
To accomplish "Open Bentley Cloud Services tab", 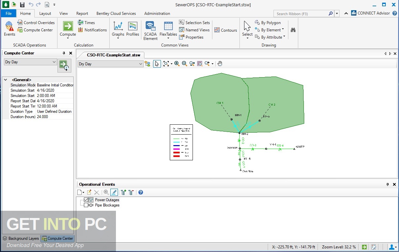I will click(x=116, y=14).
